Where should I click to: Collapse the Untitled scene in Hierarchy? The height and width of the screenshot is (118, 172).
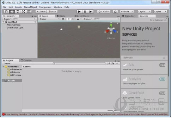click(x=3, y=22)
